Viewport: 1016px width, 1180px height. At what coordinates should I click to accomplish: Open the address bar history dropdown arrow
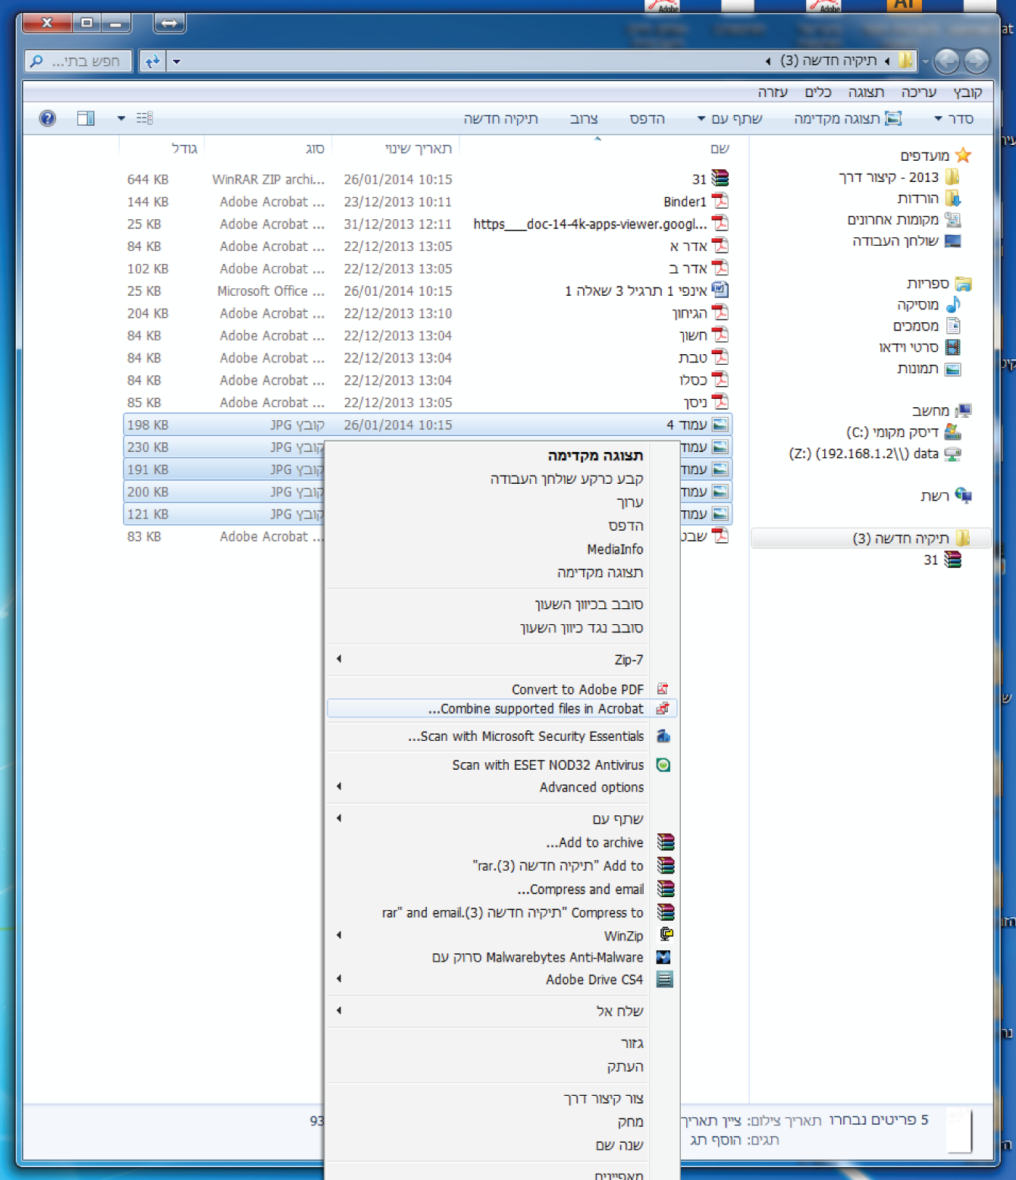coord(177,61)
